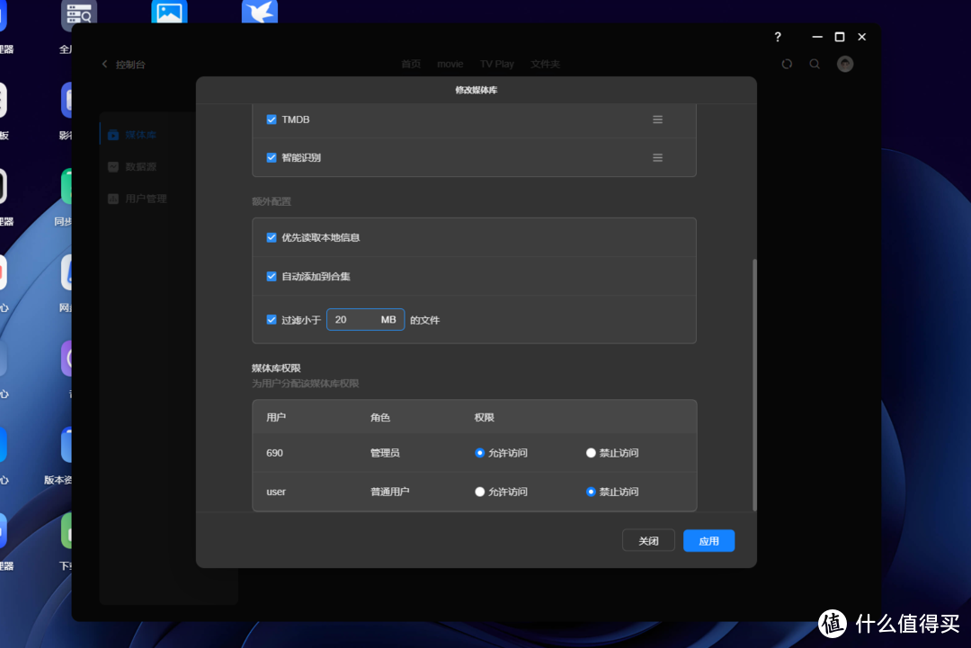This screenshot has width=971, height=648.
Task: Open search via magnifier icon
Action: point(815,64)
